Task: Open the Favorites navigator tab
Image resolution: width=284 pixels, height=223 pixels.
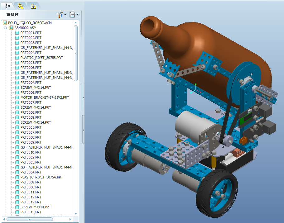Action: pyautogui.click(x=33, y=6)
